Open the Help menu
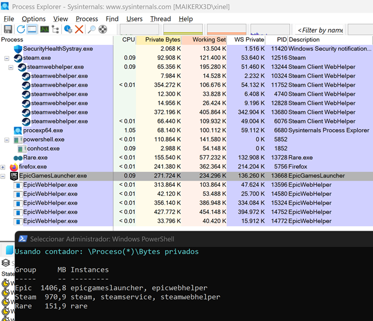Image resolution: width=373 pixels, height=321 pixels. coord(186,19)
